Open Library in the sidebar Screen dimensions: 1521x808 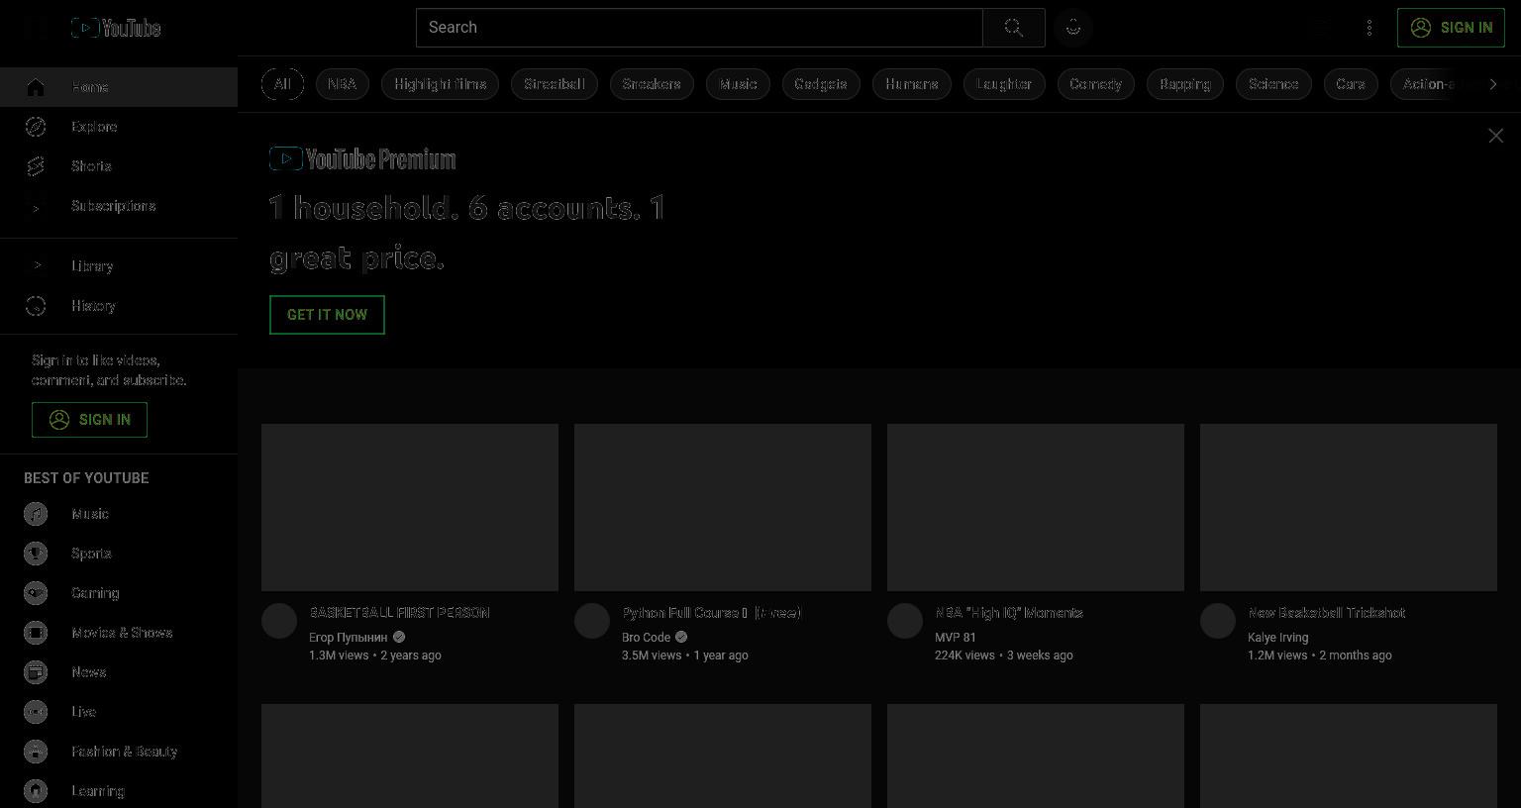coord(119,266)
